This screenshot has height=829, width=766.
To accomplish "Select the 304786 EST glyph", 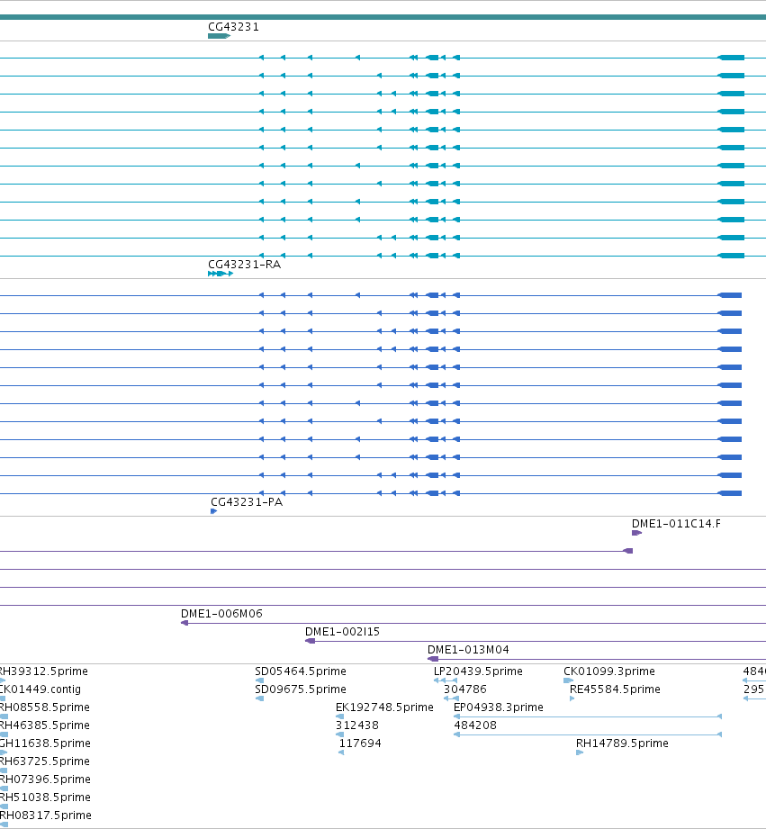I will click(x=452, y=698).
